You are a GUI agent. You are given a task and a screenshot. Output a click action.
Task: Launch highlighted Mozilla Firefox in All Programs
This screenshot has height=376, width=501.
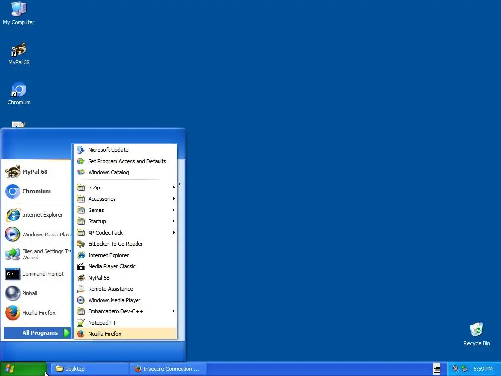125,334
